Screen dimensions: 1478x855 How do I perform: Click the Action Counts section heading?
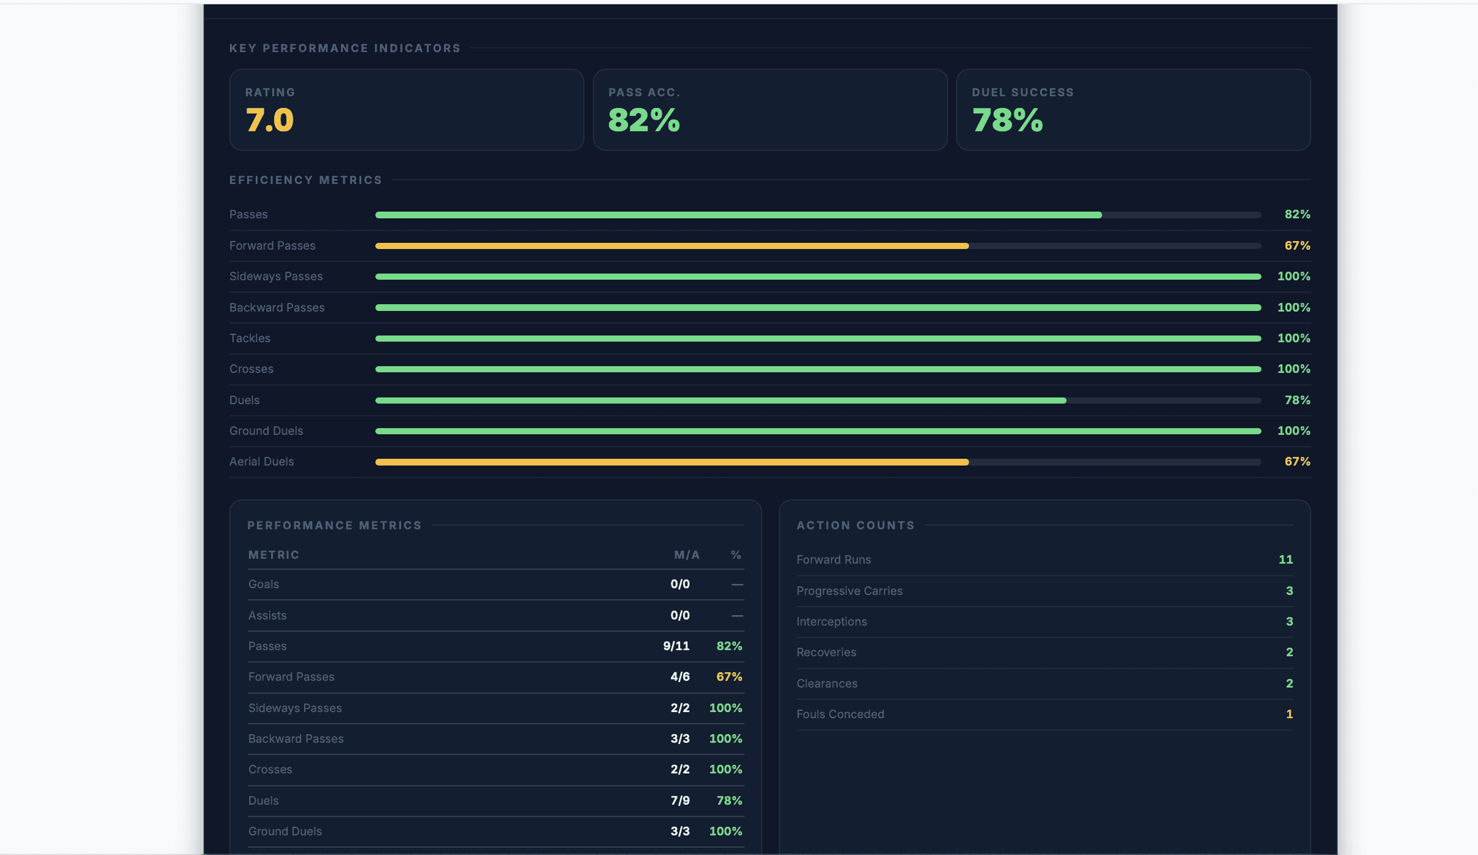point(856,526)
